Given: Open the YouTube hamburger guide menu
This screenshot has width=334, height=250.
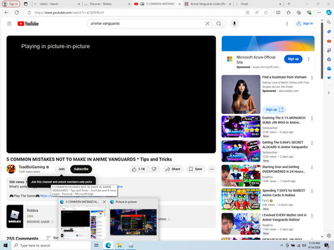Looking at the screenshot, I should [x=9, y=23].
